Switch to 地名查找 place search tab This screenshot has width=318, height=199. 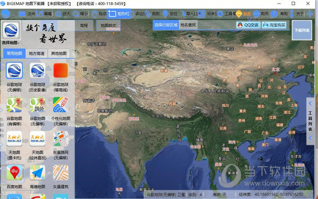(188, 25)
